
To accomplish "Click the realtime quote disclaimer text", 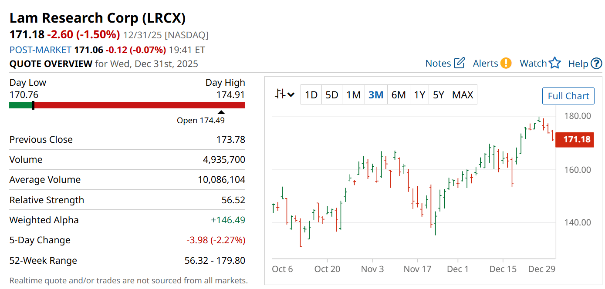I will [128, 280].
